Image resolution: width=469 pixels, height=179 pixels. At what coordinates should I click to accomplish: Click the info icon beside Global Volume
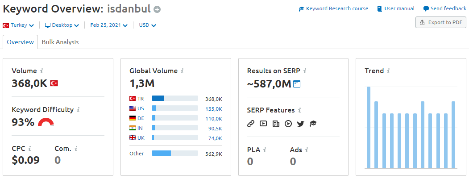click(182, 71)
